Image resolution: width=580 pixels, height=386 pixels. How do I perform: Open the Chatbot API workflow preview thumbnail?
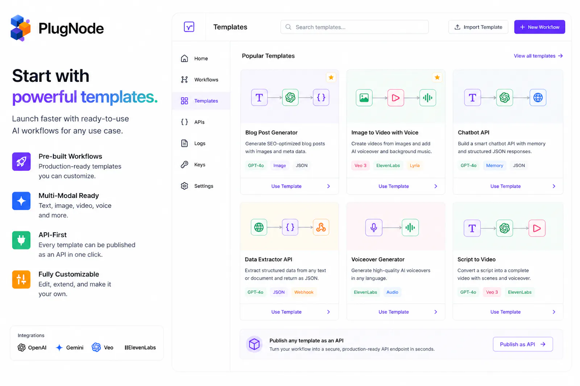click(x=508, y=97)
